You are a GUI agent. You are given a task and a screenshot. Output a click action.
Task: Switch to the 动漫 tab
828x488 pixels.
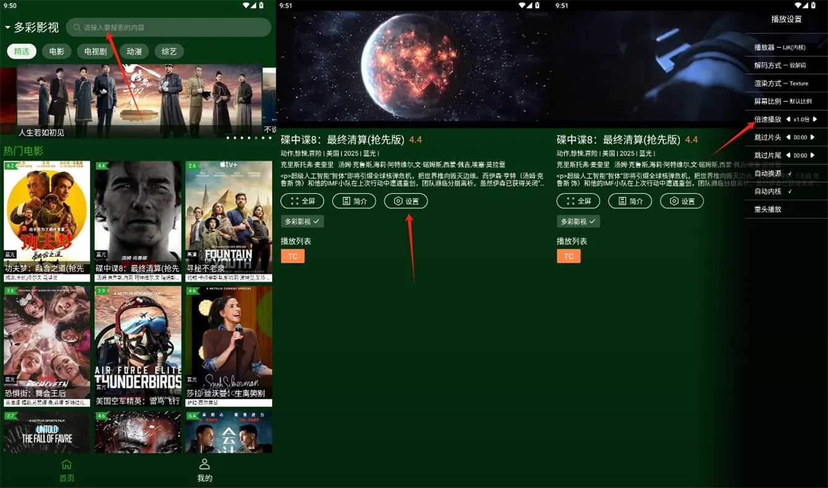(x=134, y=51)
